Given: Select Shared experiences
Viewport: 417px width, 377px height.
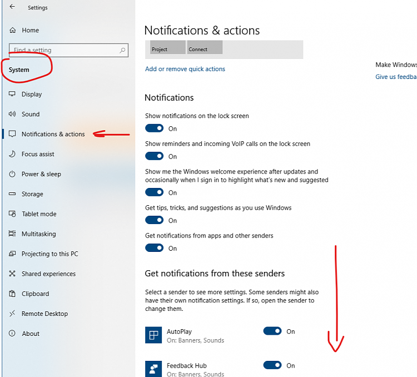Looking at the screenshot, I should (x=48, y=274).
